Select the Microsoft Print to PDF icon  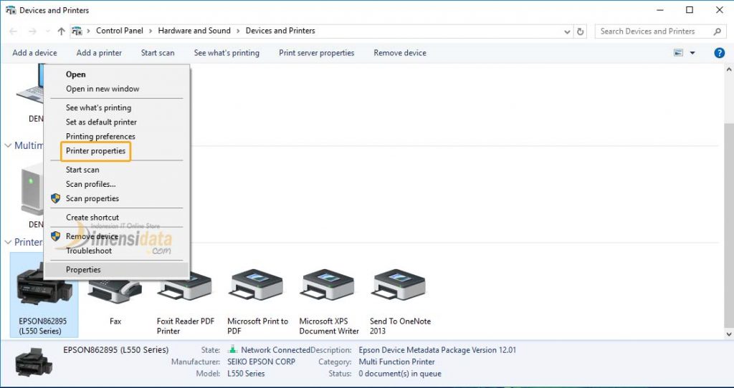tap(257, 285)
